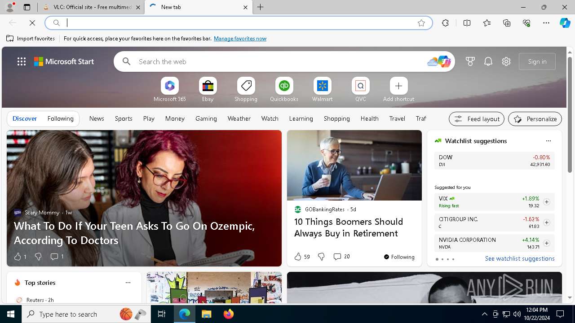Image resolution: width=575 pixels, height=323 pixels.
Task: Add NVIDIA Corporation to watchlist
Action: pyautogui.click(x=546, y=243)
